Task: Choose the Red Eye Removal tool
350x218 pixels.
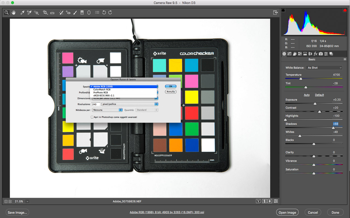Action: tap(68, 13)
